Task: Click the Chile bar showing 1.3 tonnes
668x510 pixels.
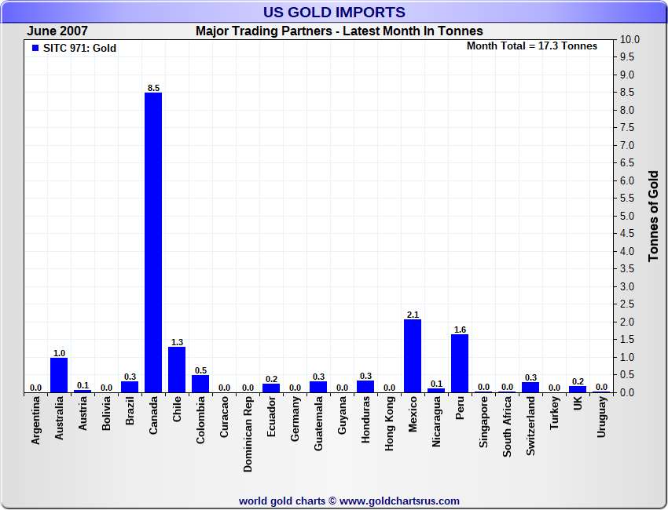Action: coord(177,370)
